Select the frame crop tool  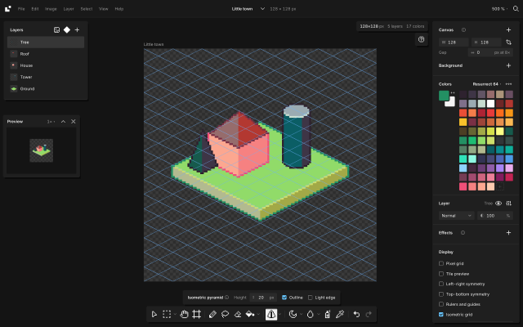point(197,314)
